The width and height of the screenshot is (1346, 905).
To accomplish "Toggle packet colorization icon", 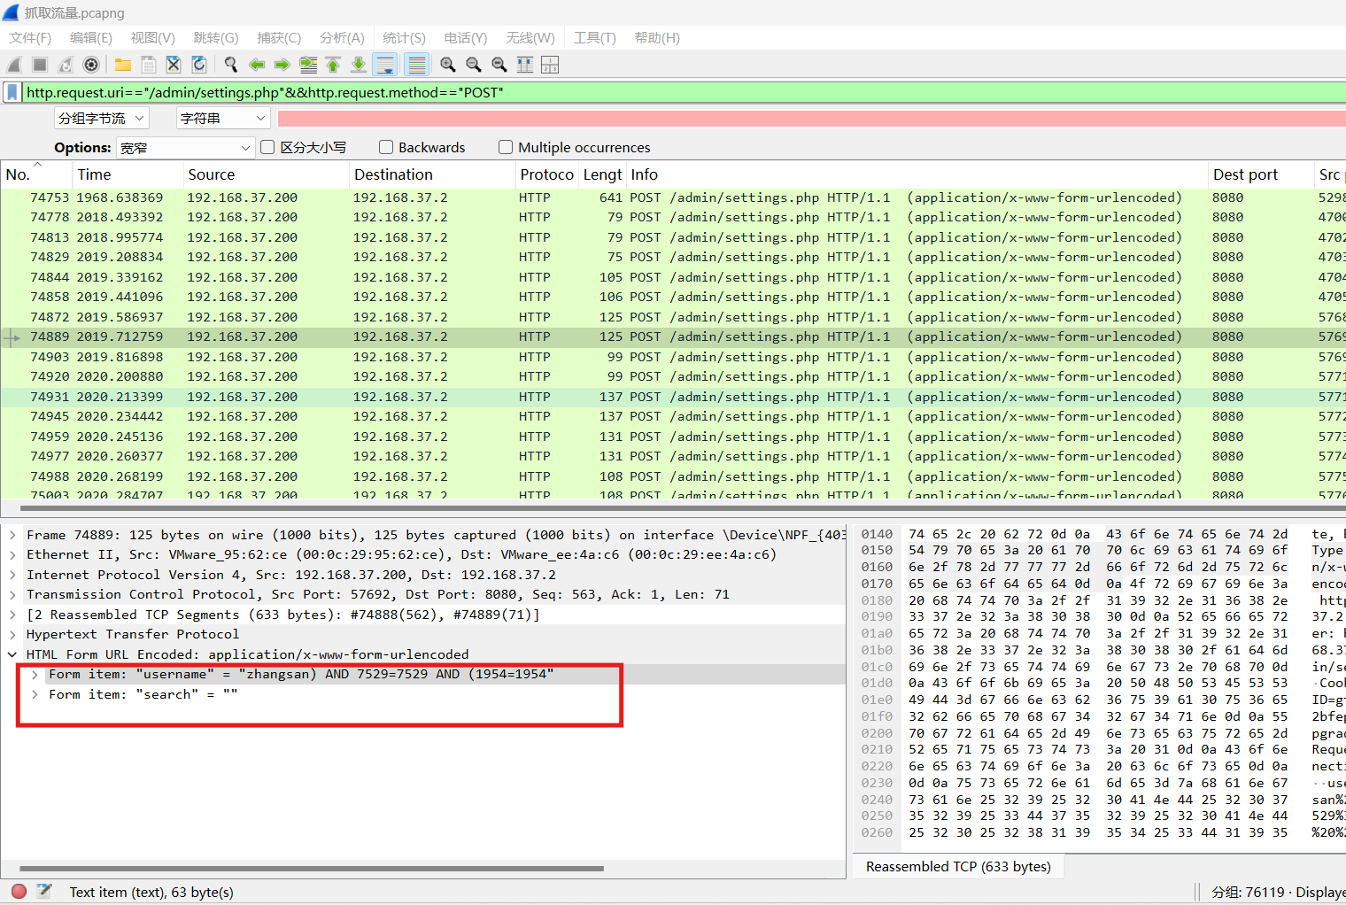I will (416, 65).
